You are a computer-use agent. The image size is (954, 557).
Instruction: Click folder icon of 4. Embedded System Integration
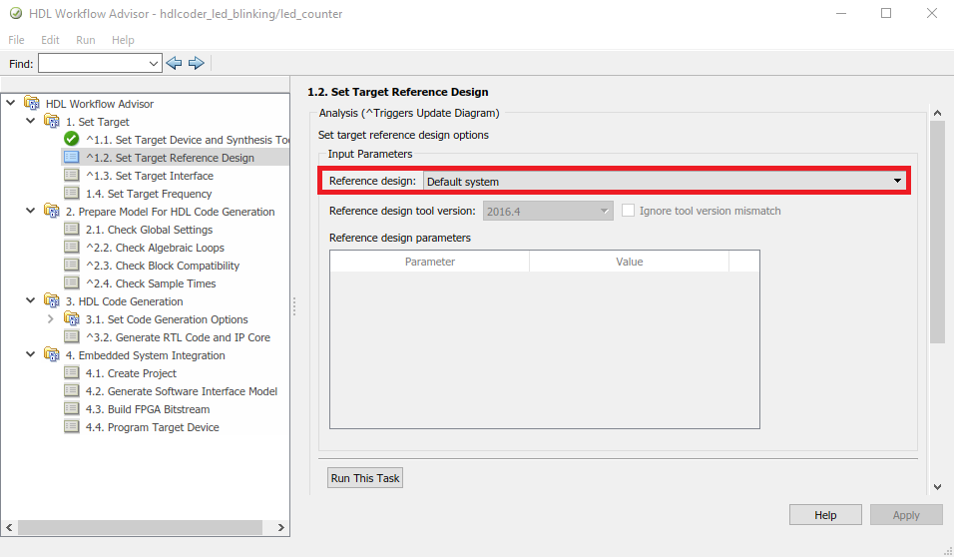click(52, 355)
